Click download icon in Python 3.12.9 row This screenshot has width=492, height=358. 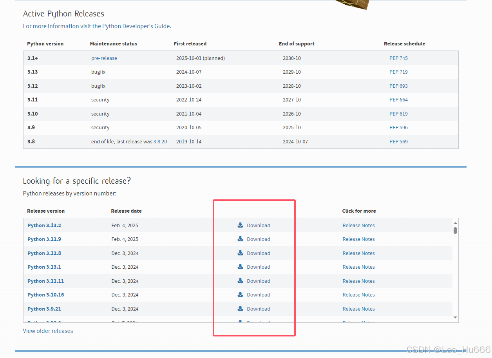[x=241, y=239]
